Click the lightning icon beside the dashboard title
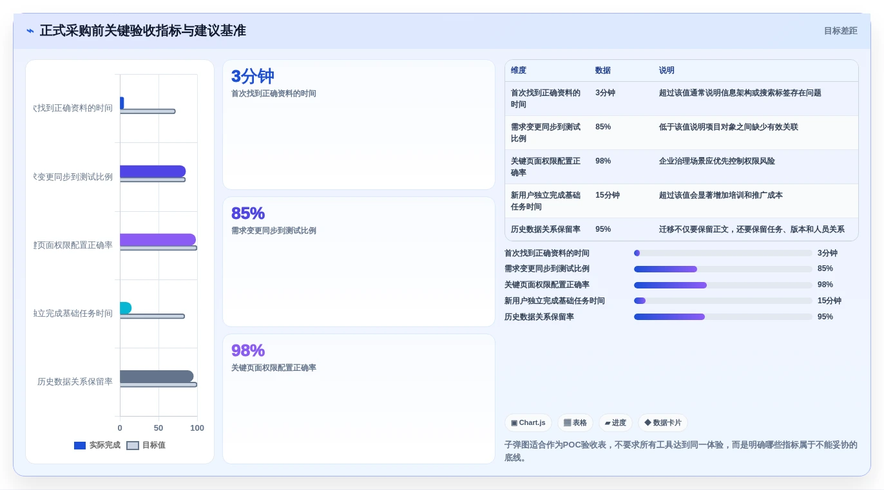 pyautogui.click(x=30, y=31)
